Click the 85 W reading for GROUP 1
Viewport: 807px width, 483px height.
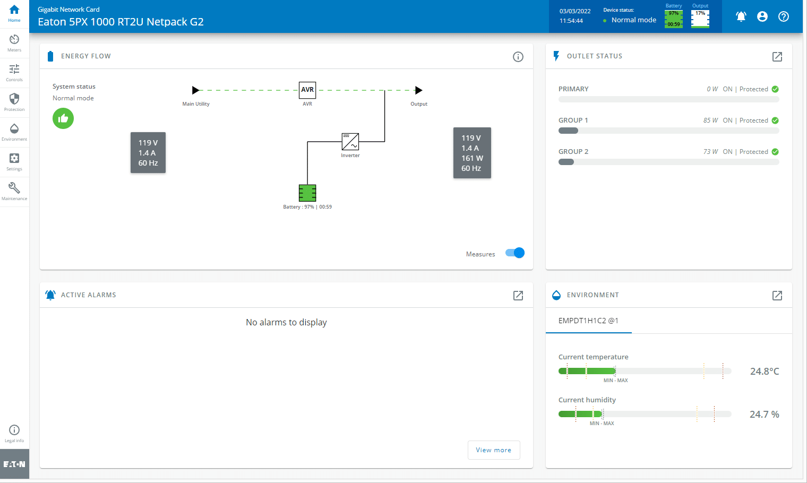point(710,120)
